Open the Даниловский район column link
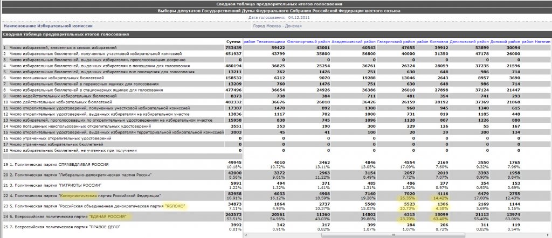552x238 pixels. tap(469, 42)
